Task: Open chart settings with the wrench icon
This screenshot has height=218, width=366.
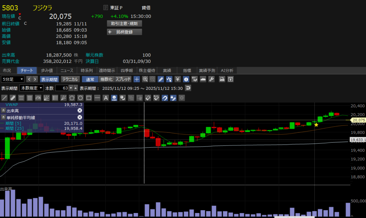Action: tap(211, 79)
